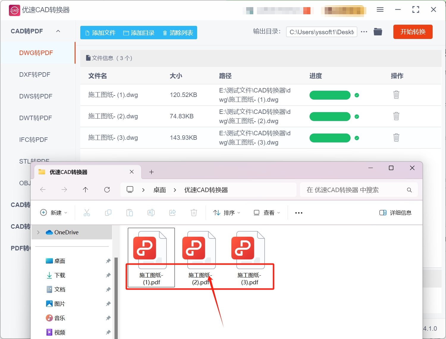
Task: Click 添加目录 button
Action: pyautogui.click(x=139, y=33)
